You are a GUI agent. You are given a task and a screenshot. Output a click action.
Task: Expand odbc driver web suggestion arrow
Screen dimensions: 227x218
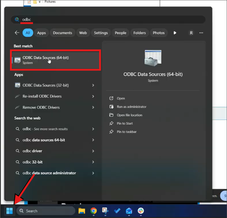point(93,151)
